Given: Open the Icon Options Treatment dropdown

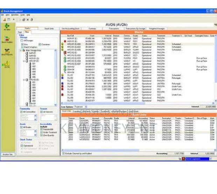Looking at the screenshot, I should click(86, 107).
